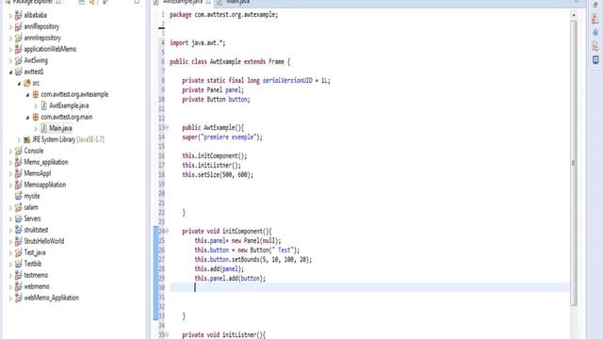Fold the initListner method at line 35
603x339 pixels.
click(167, 335)
